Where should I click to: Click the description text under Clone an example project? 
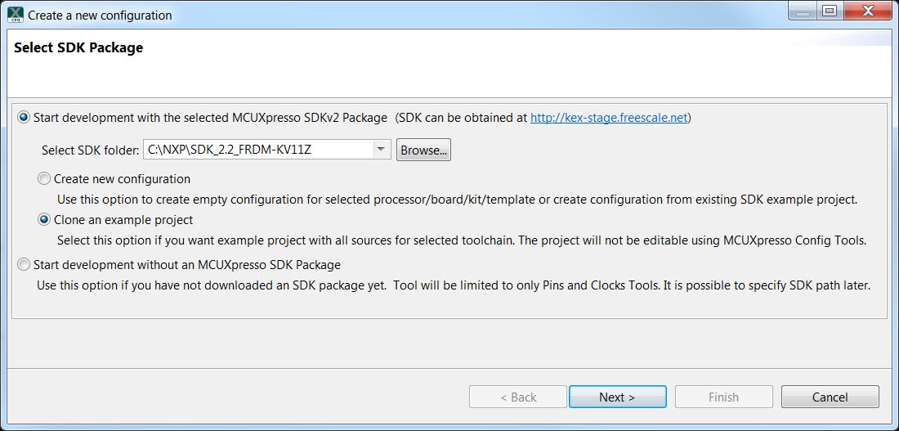[461, 240]
